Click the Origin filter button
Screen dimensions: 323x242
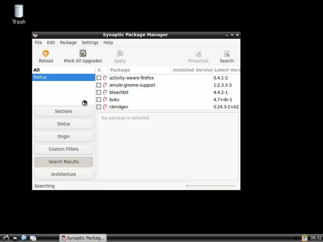[x=64, y=136]
